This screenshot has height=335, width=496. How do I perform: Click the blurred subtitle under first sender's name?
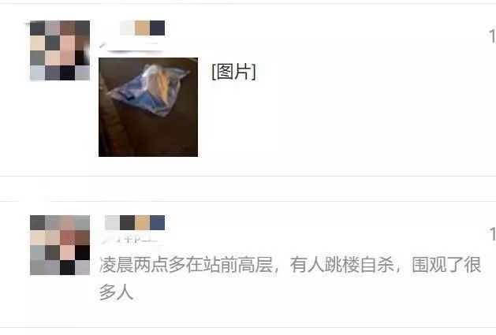(x=131, y=47)
